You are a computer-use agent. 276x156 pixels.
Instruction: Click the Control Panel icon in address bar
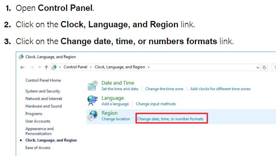coord(54,67)
